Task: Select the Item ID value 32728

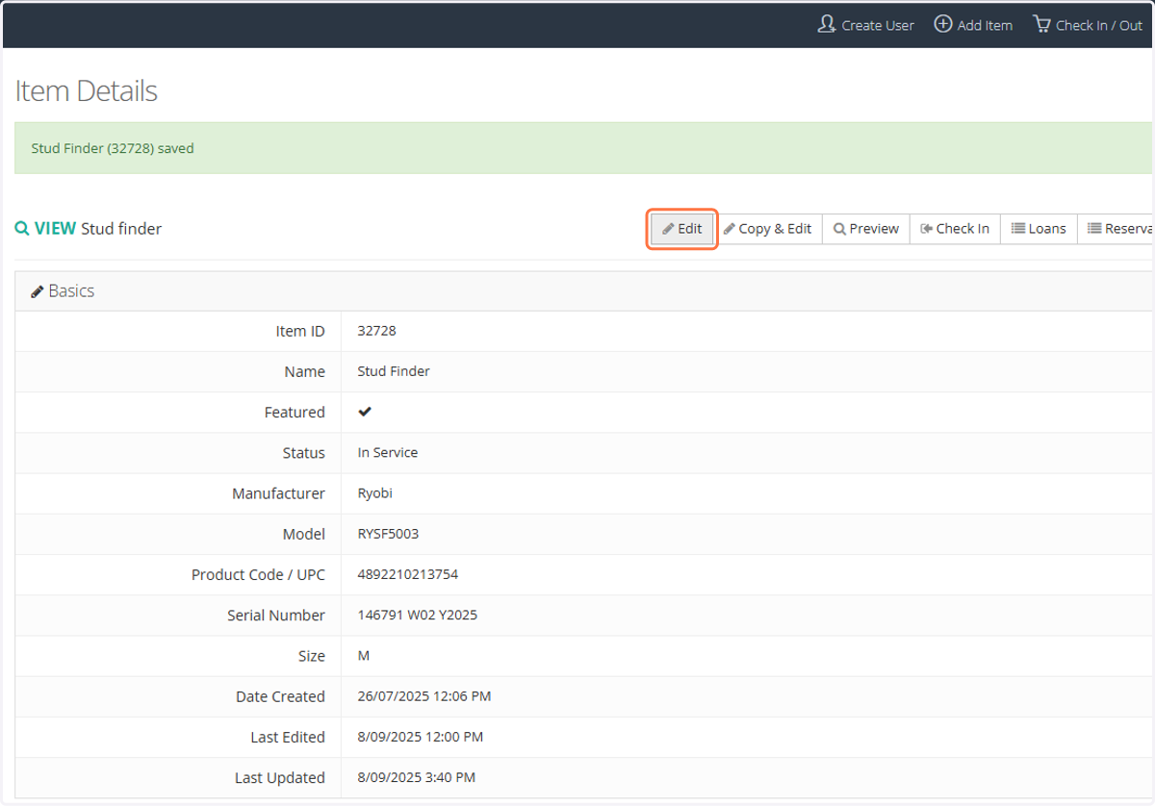Action: click(376, 331)
